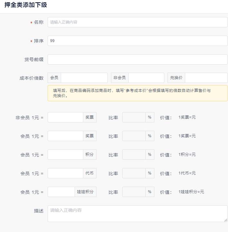Click the 比率 percent field for 娃娃积分 row
Screen dimensions: 228x232
pos(134,192)
